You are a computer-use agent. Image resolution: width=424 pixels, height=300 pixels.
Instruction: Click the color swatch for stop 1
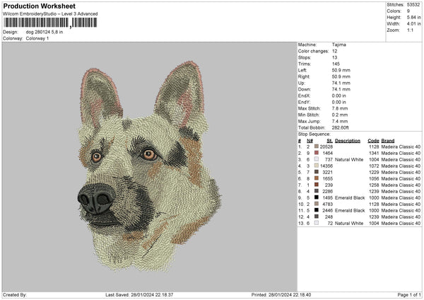(x=317, y=146)
